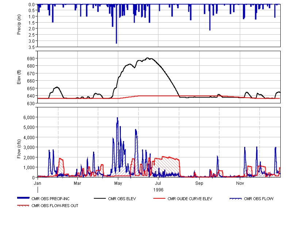Viewport: 292px width, 229px height.
Task: Click the Jan label on the time axis
Action: pos(38,183)
